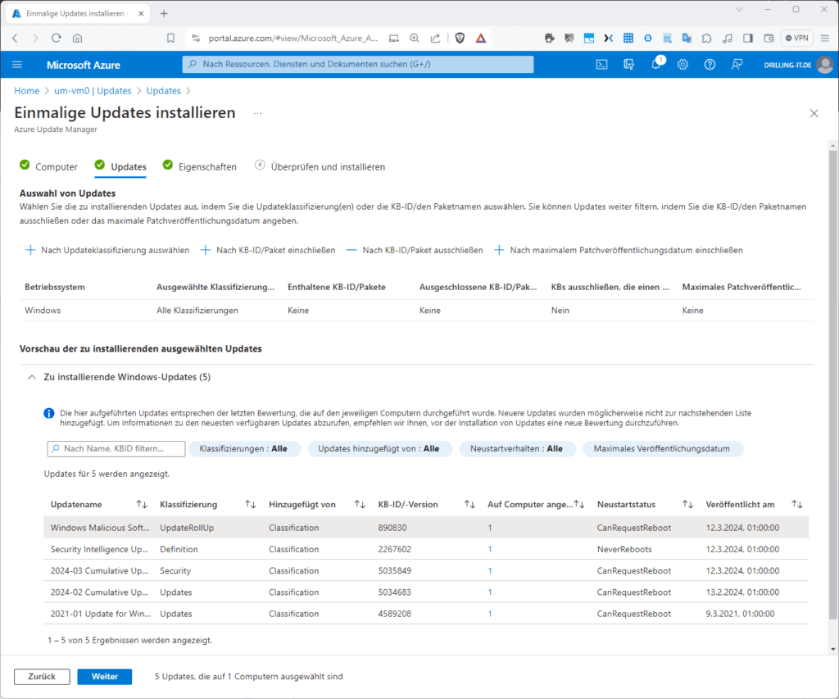This screenshot has height=699, width=839.
Task: Open browser extensions puzzle icon
Action: 706,38
